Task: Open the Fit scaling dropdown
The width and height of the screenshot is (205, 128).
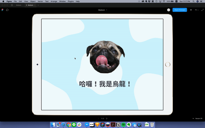Action: (197, 10)
